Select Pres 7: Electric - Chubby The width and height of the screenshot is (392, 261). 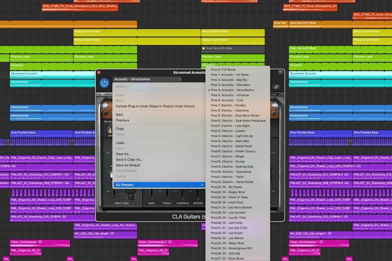(x=237, y=105)
